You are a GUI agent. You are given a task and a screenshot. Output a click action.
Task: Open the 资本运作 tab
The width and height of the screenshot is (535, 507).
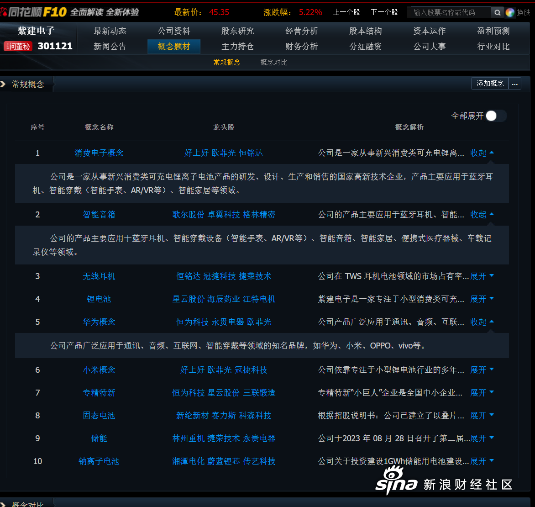(429, 31)
